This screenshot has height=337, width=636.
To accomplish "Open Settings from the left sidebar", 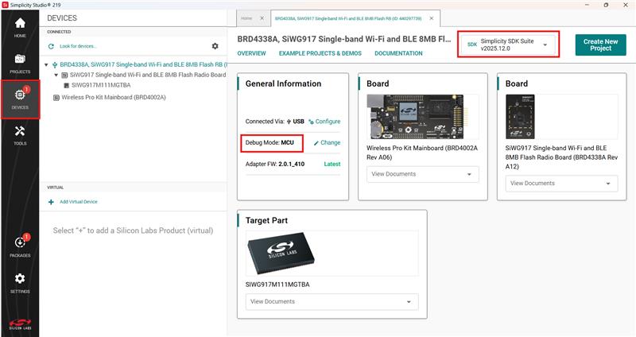I will [20, 282].
